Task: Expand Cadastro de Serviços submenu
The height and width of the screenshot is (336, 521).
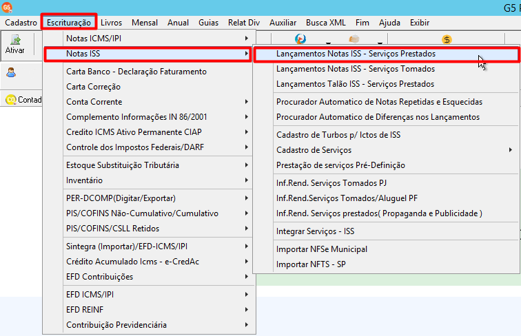Action: [x=387, y=150]
